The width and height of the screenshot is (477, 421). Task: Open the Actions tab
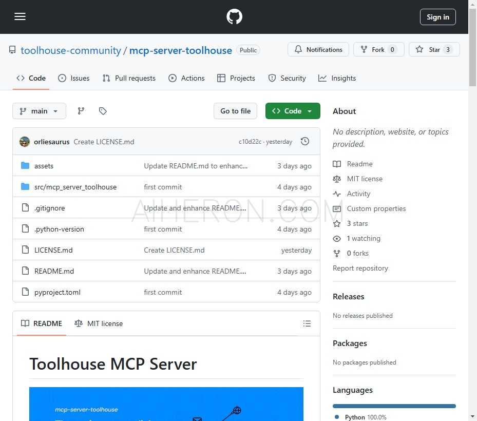point(187,78)
